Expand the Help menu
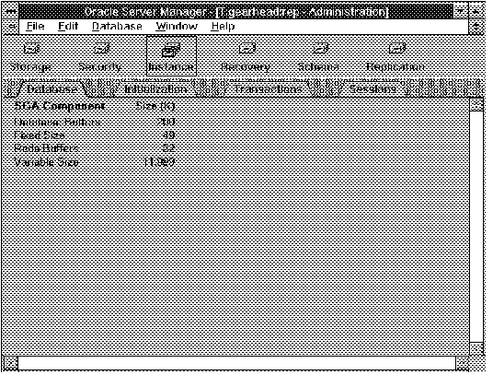 pyautogui.click(x=223, y=27)
